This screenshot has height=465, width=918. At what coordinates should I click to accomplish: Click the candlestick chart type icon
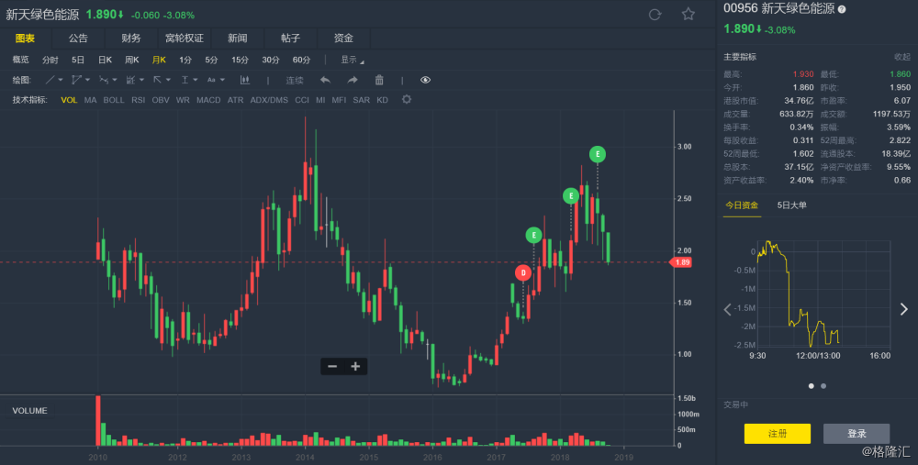tap(245, 80)
